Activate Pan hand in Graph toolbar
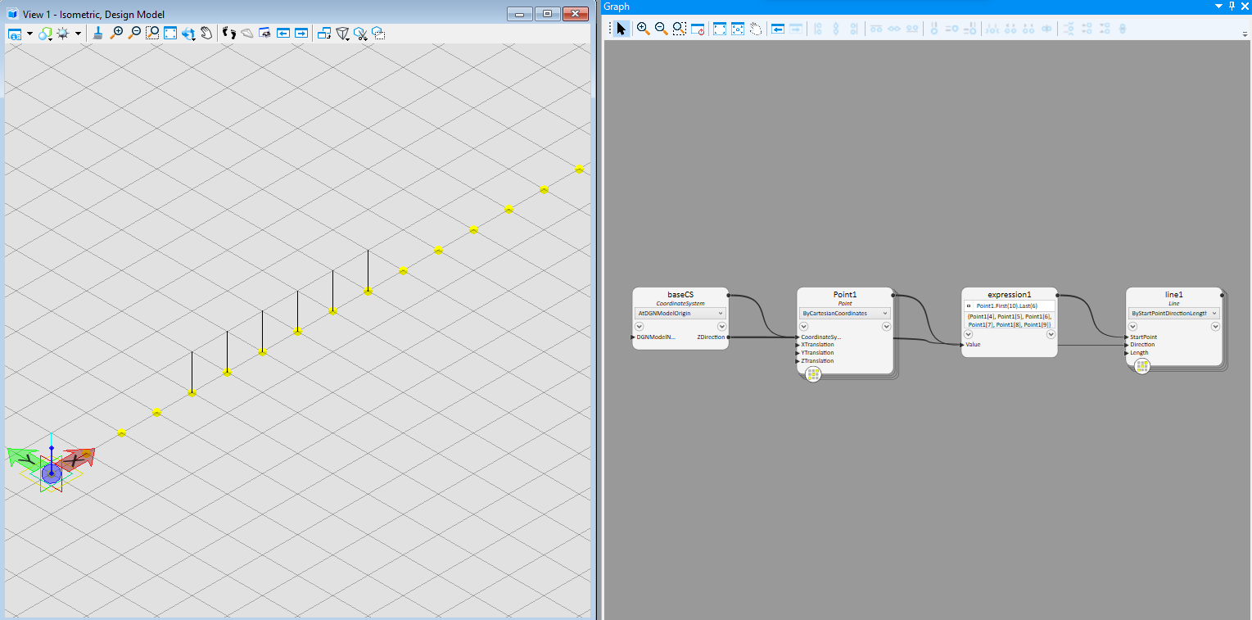Viewport: 1252px width, 620px height. tap(756, 29)
